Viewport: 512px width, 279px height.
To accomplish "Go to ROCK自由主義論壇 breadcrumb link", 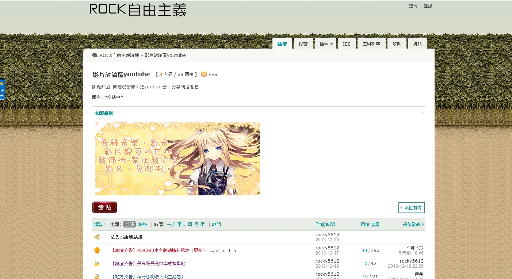I will coord(119,56).
